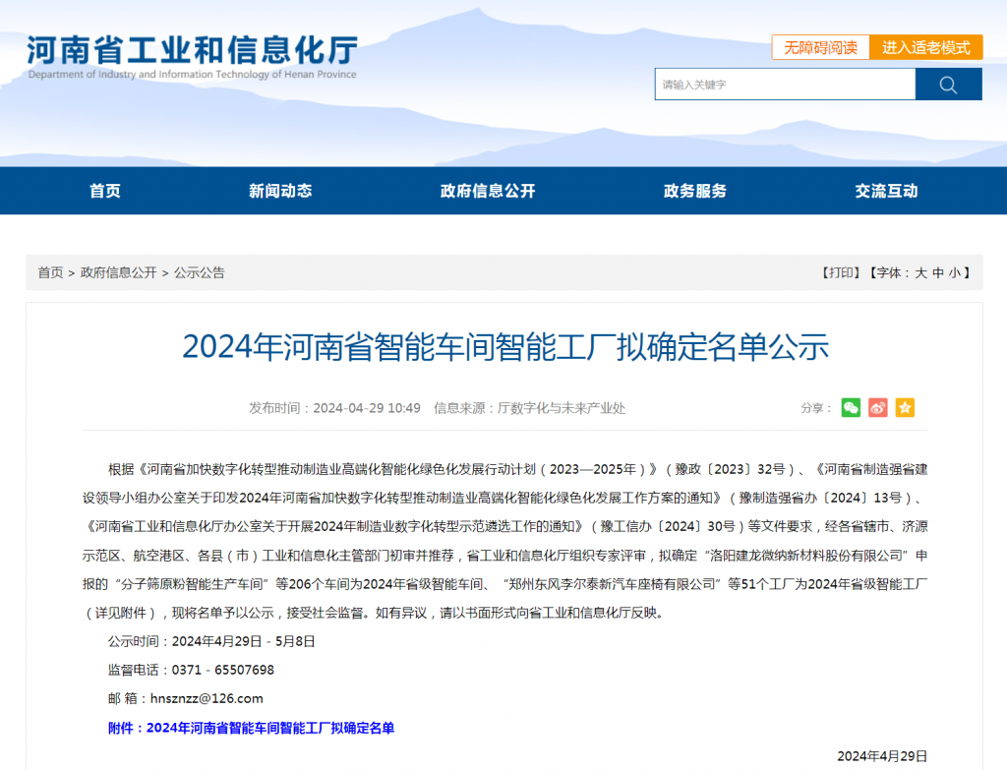The width and height of the screenshot is (1007, 770).
Task: Set font size to 小
Action: (x=954, y=273)
